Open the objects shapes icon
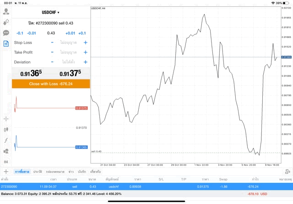 pos(6,151)
